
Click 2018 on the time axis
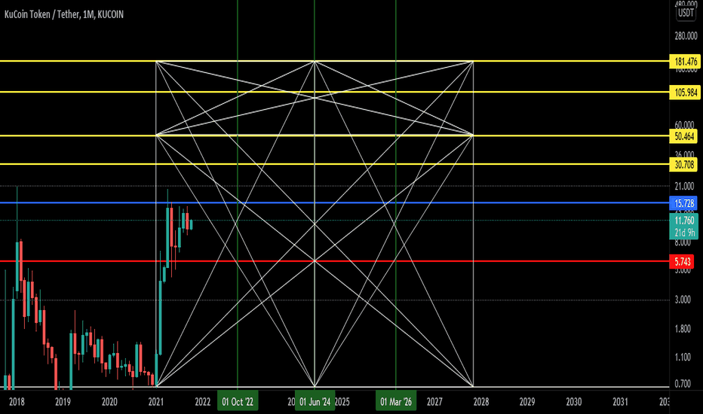pos(17,402)
